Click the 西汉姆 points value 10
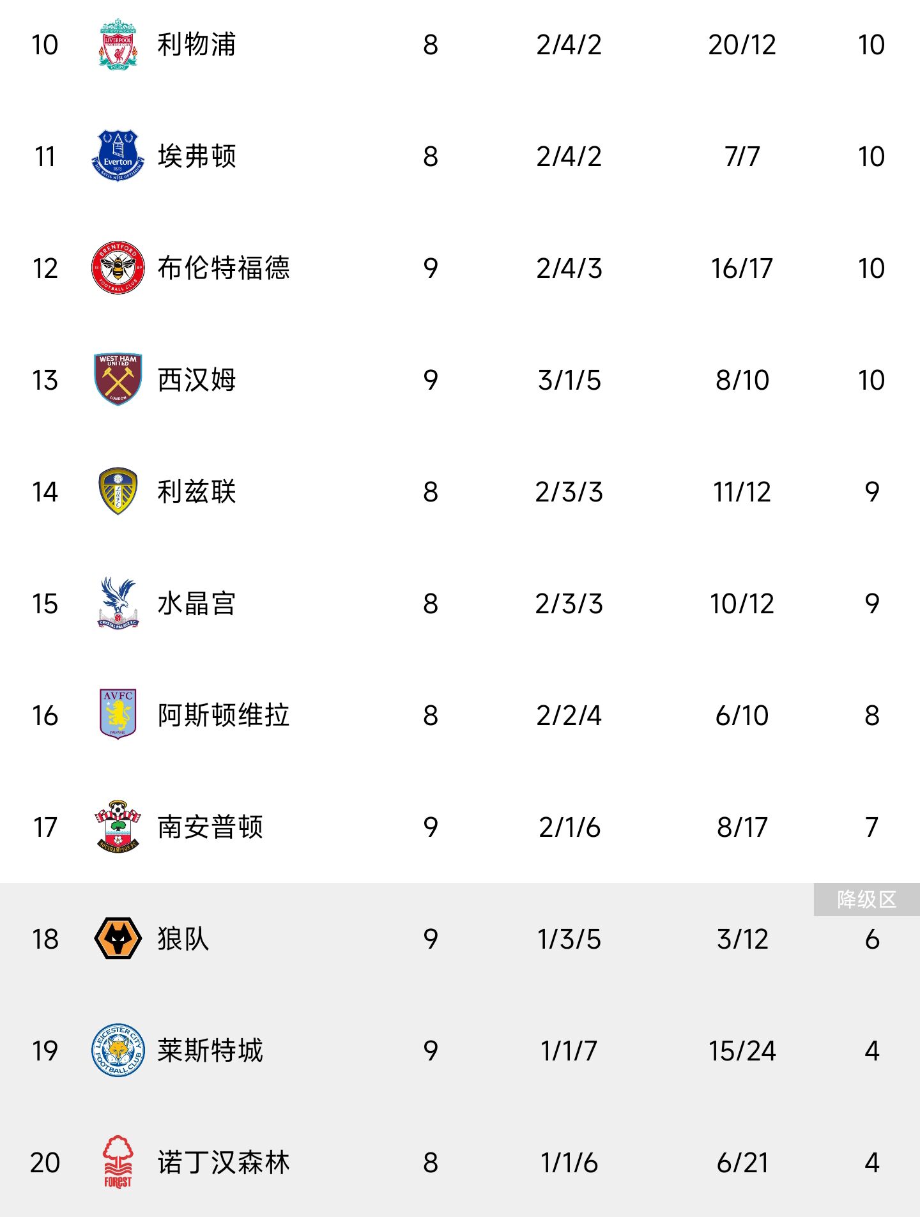The image size is (920, 1217). [x=871, y=380]
